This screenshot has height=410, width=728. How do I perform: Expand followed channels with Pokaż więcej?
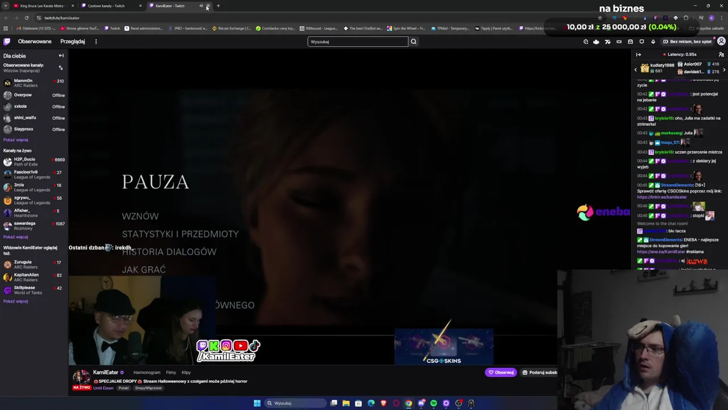coord(15,140)
